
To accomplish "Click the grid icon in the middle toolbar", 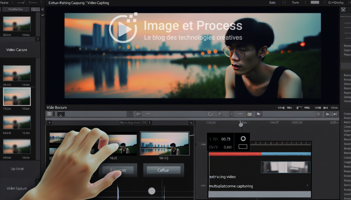I will point(231,114).
